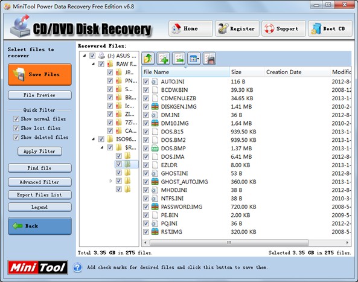Click the Export Files List button
The width and height of the screenshot is (358, 282).
(40, 195)
